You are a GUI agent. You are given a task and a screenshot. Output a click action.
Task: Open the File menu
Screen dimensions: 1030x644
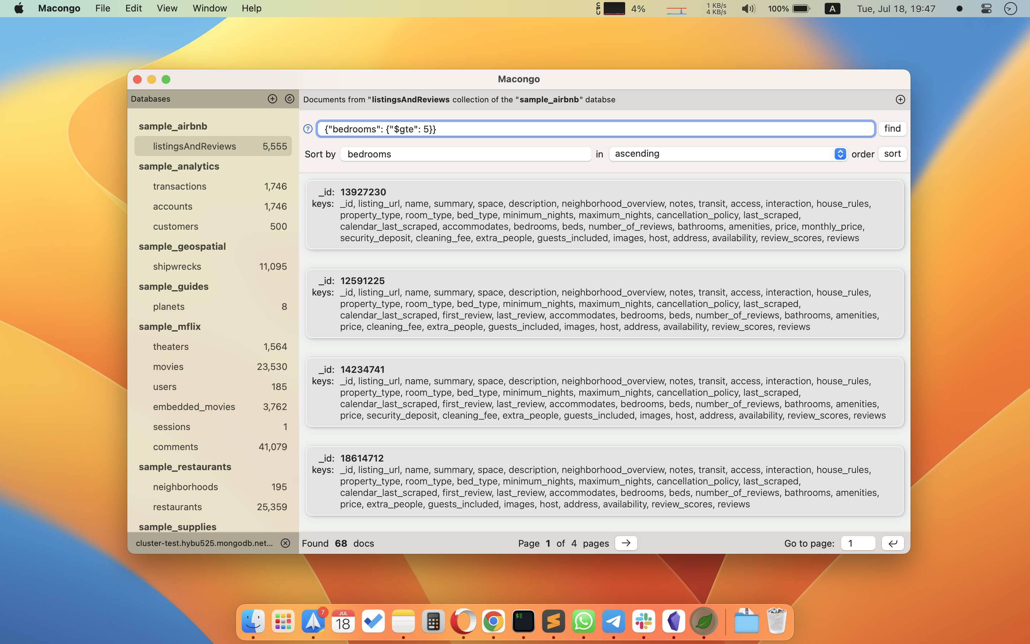coord(103,9)
